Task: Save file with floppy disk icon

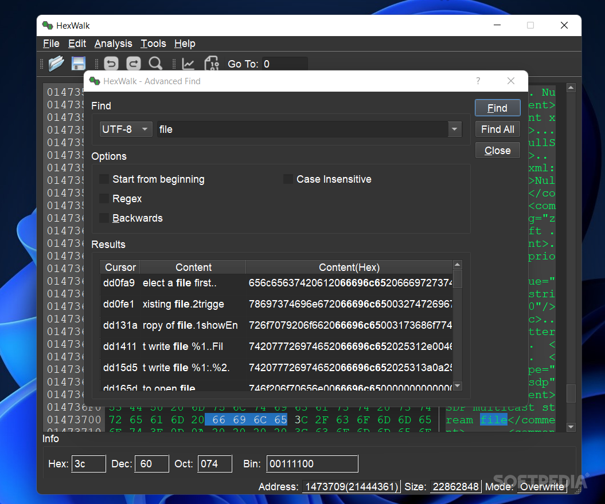Action: [x=79, y=64]
